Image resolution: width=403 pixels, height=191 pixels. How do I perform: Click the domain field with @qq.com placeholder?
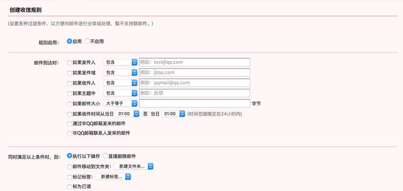pyautogui.click(x=195, y=73)
